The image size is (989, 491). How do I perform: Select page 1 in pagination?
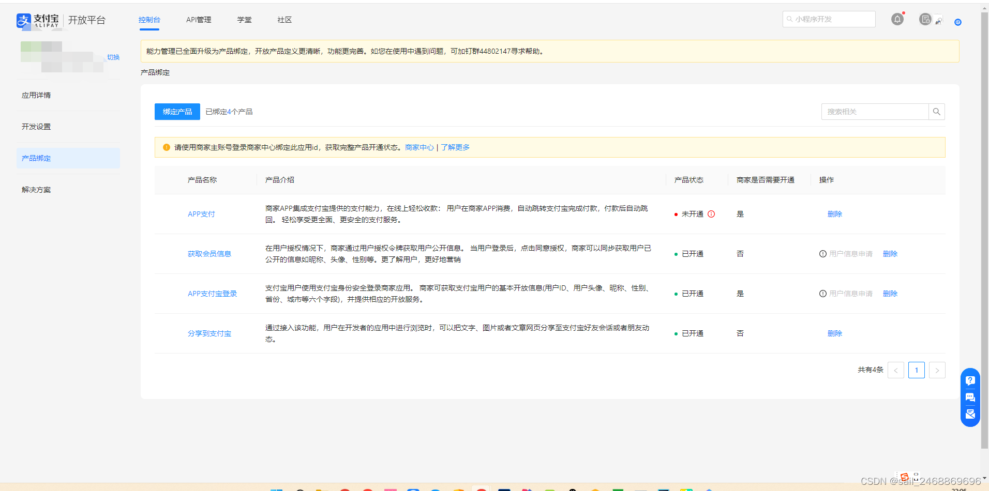(x=917, y=370)
